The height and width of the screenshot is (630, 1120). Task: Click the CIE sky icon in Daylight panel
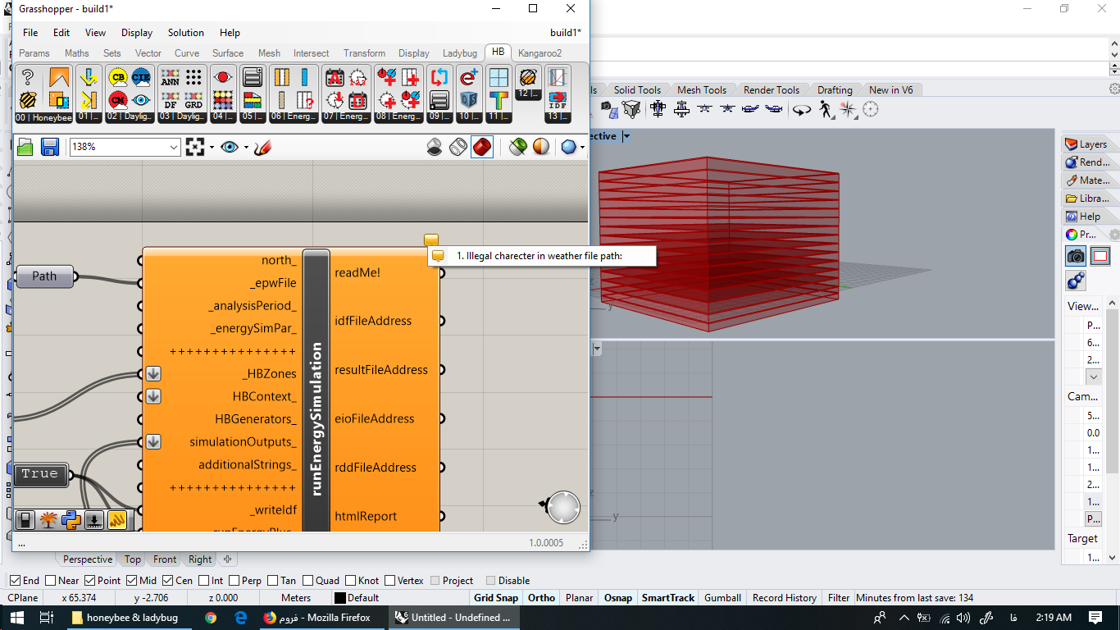point(141,78)
